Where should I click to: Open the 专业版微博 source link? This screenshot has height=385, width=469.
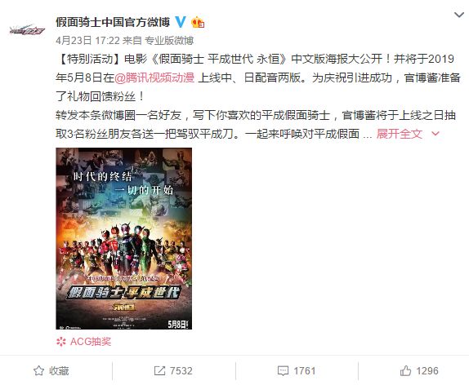(x=169, y=41)
